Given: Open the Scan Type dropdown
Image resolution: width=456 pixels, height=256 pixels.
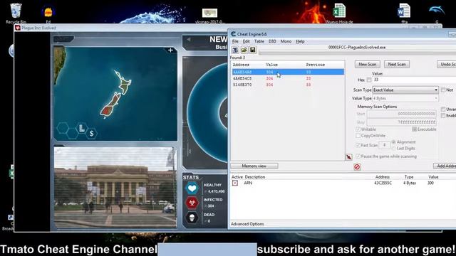Looking at the screenshot, I should click(x=405, y=90).
